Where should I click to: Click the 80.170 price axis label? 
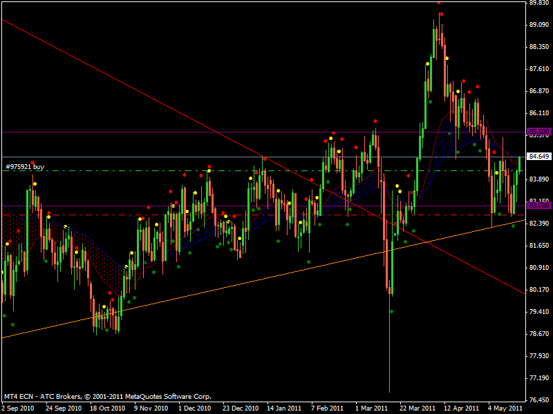[x=539, y=290]
